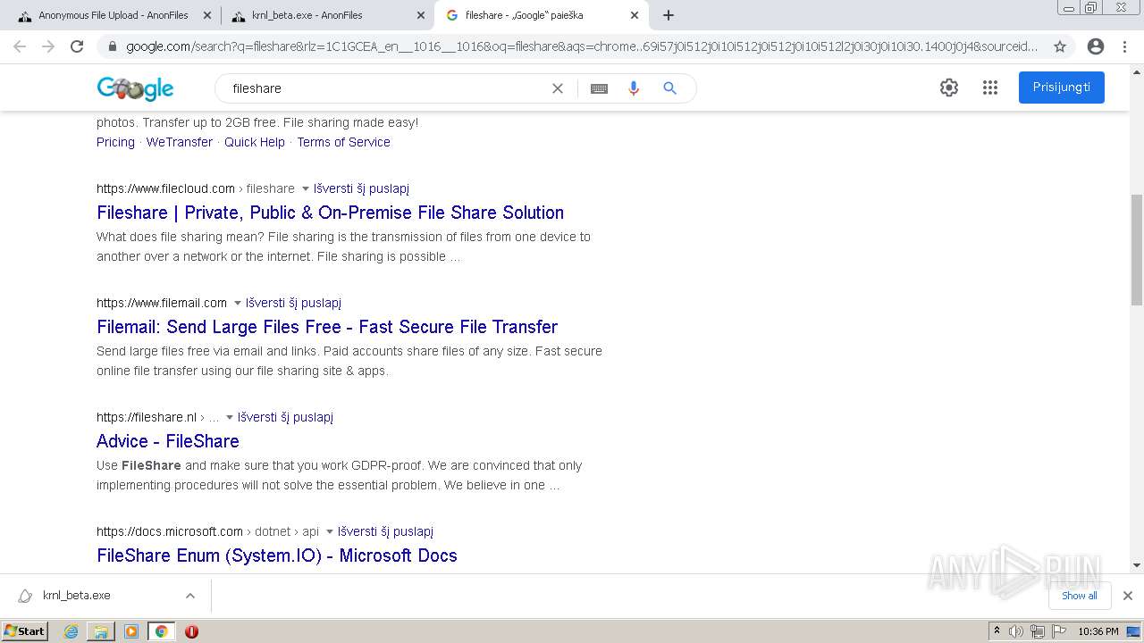Click the browser back arrow
Viewport: 1144px width, 643px height.
20,46
